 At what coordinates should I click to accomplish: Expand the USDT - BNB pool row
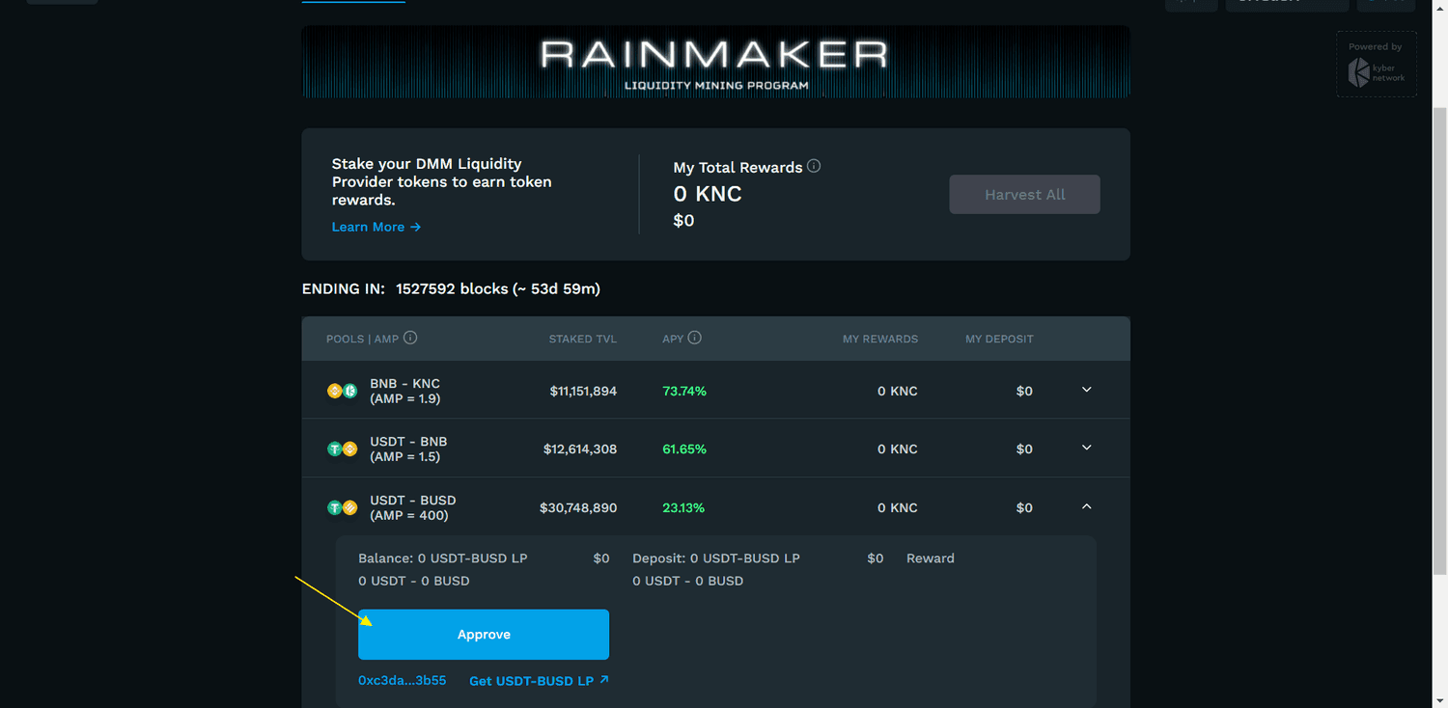tap(1086, 448)
